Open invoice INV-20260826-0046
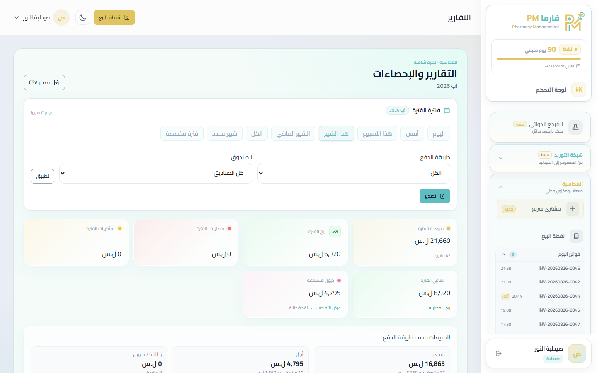The width and height of the screenshot is (597, 373). pyautogui.click(x=540, y=269)
